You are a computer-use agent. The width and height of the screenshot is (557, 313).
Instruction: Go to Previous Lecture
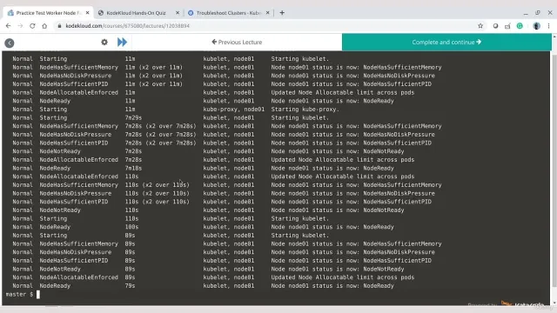tap(237, 42)
